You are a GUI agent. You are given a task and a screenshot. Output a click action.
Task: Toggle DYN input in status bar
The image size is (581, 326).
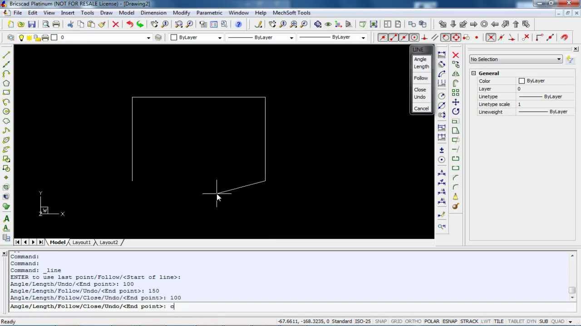pyautogui.click(x=531, y=321)
